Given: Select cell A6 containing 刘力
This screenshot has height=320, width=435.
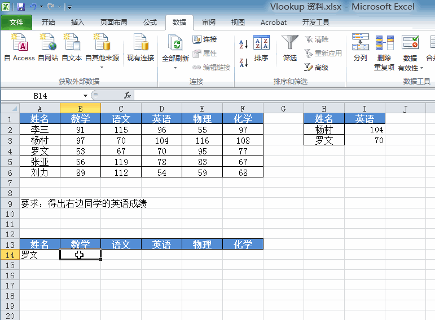Looking at the screenshot, I should [39, 172].
